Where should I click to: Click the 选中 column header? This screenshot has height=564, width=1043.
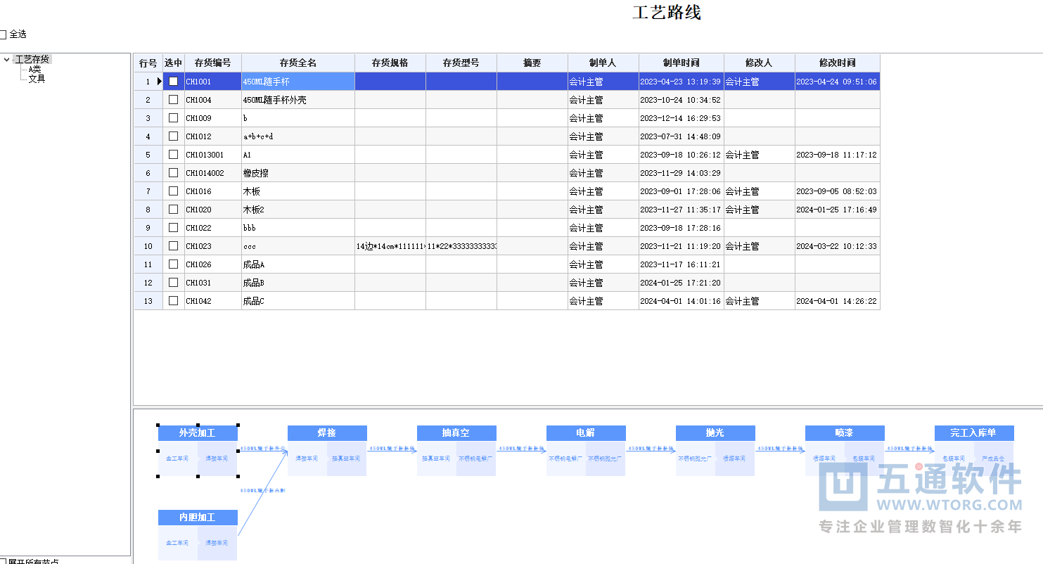(x=173, y=63)
